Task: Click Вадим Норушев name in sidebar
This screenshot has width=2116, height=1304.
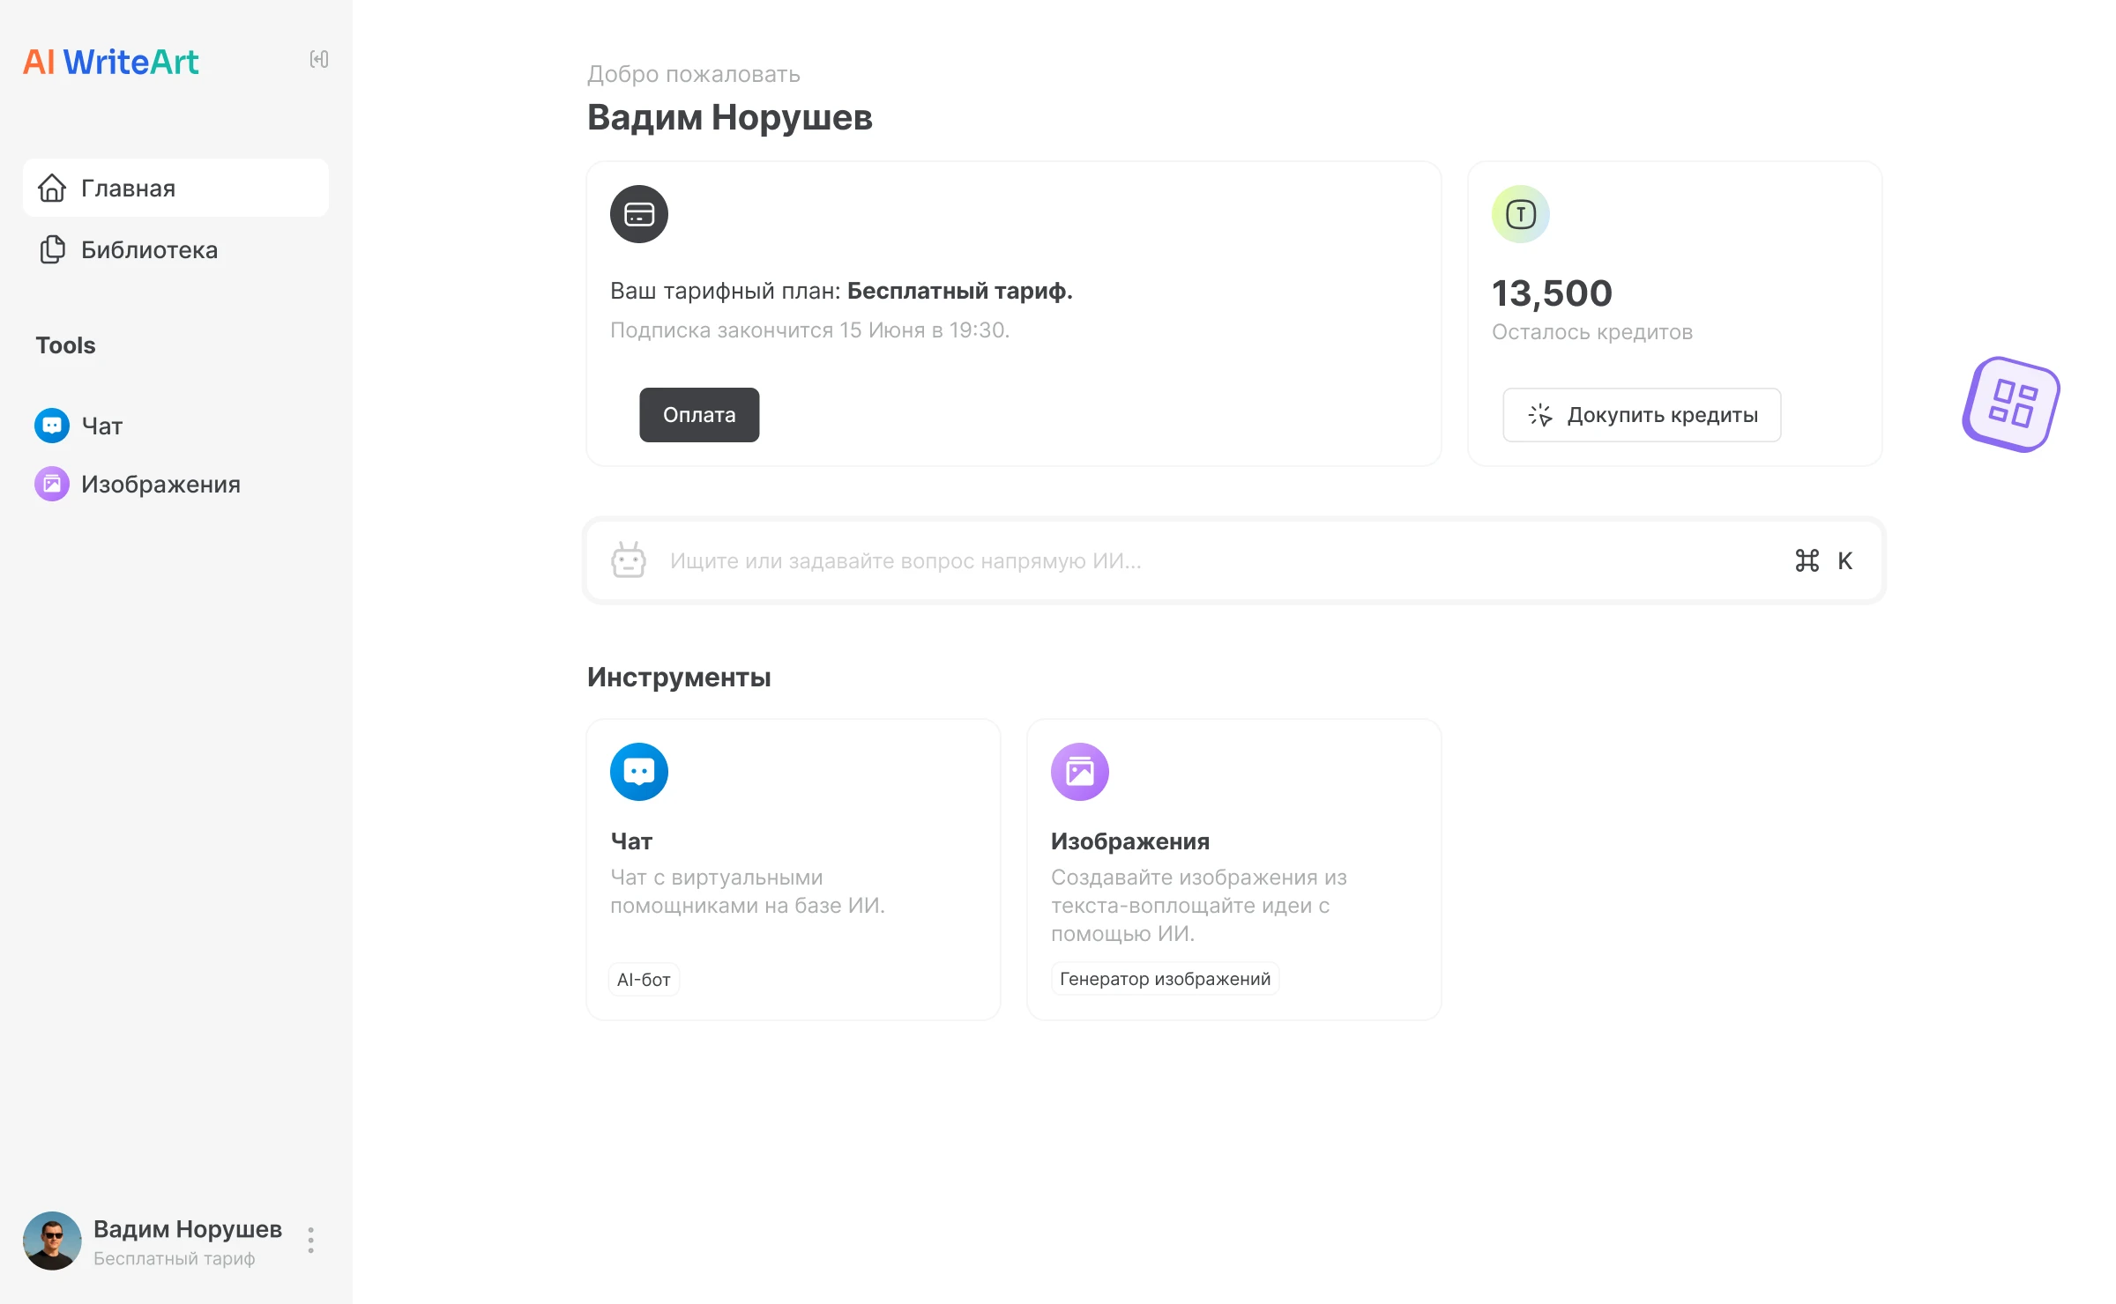Action: coord(188,1228)
